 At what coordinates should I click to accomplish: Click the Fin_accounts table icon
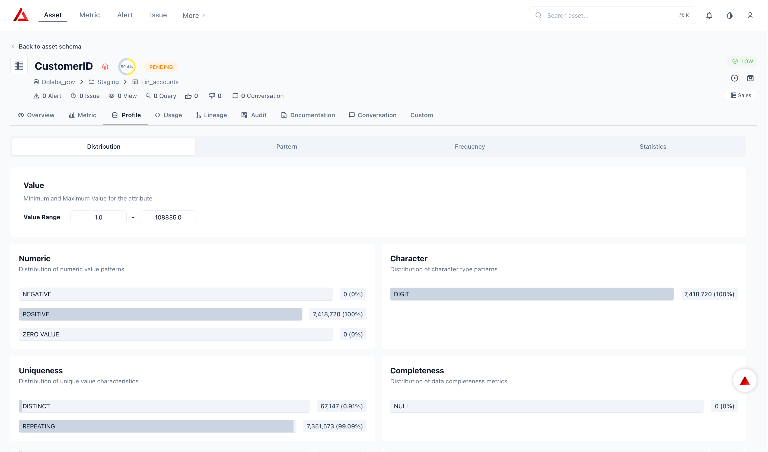coord(135,82)
